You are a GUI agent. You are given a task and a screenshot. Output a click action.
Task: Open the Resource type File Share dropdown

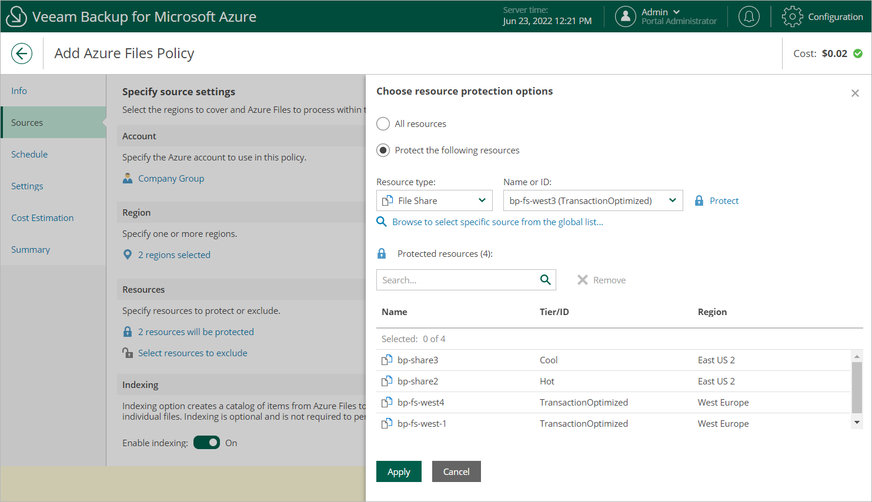click(x=434, y=200)
